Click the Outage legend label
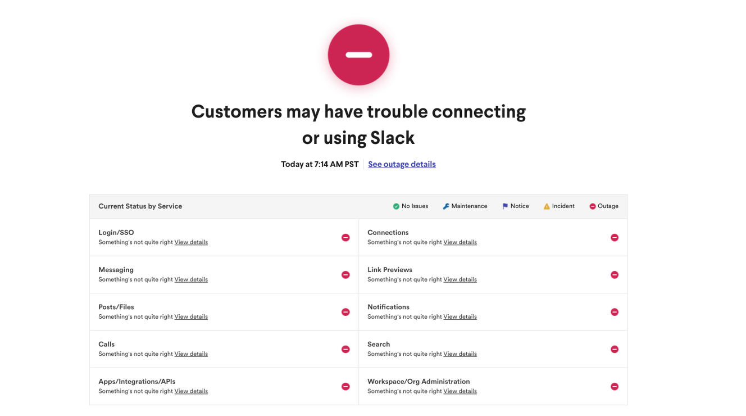 (x=608, y=206)
